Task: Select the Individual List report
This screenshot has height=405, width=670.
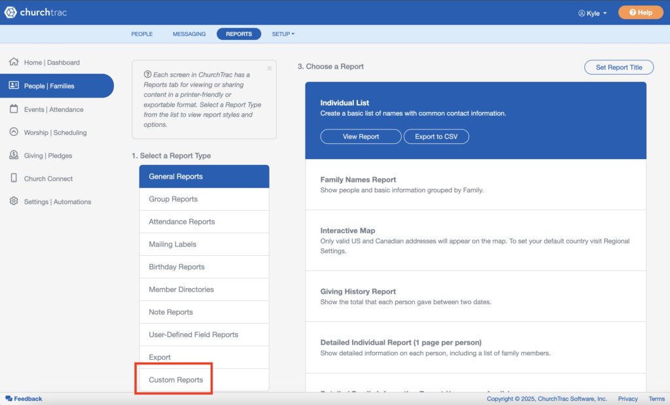Action: click(476, 120)
